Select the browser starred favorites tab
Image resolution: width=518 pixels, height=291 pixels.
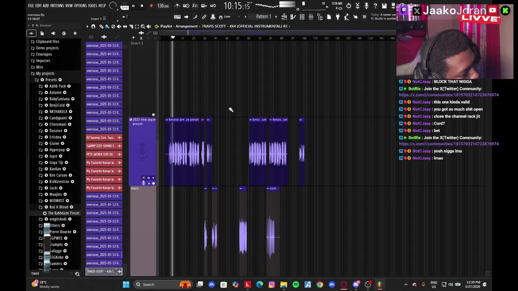pyautogui.click(x=75, y=33)
